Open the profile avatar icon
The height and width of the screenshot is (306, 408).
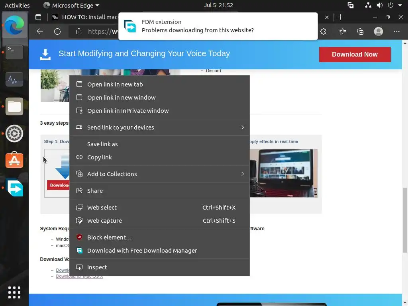(x=379, y=31)
